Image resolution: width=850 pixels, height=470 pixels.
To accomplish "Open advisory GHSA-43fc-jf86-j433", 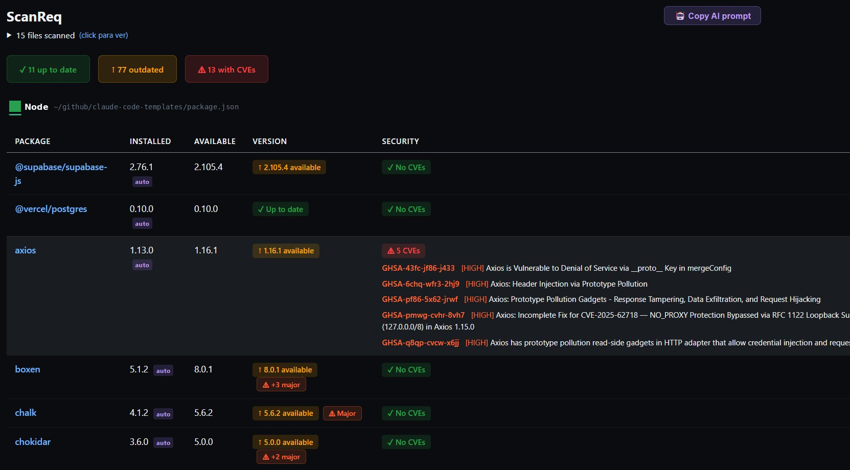I will pyautogui.click(x=418, y=268).
